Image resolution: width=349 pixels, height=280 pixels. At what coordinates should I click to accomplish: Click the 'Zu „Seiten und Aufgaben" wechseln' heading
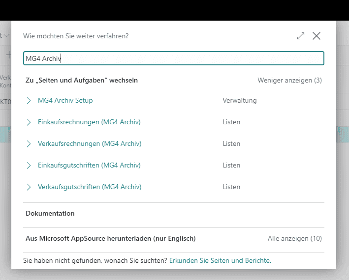[x=82, y=80]
